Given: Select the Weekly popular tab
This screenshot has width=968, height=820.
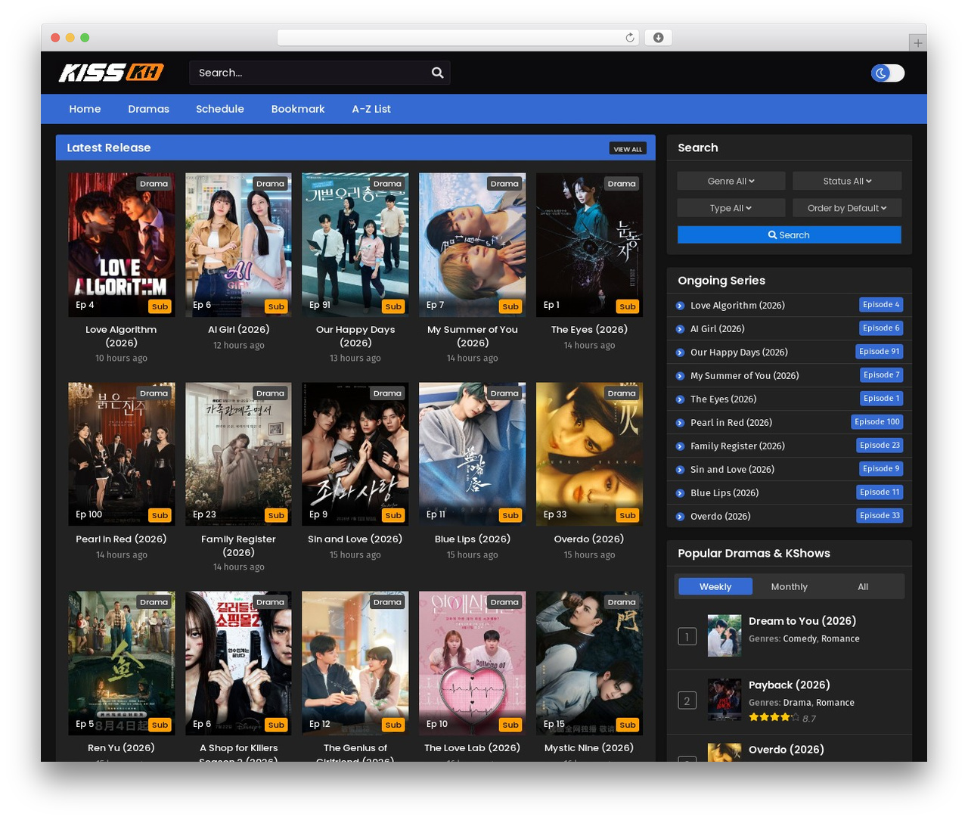Looking at the screenshot, I should click(715, 586).
